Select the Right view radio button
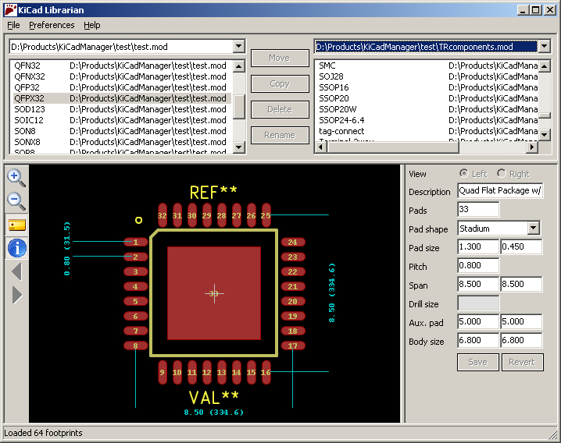Image resolution: width=561 pixels, height=443 pixels. tap(502, 174)
